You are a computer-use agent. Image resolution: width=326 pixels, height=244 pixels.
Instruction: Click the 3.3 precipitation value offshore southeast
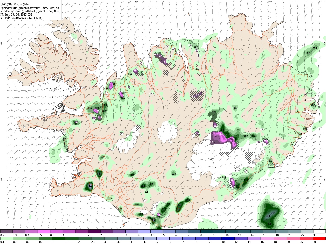click(268, 216)
